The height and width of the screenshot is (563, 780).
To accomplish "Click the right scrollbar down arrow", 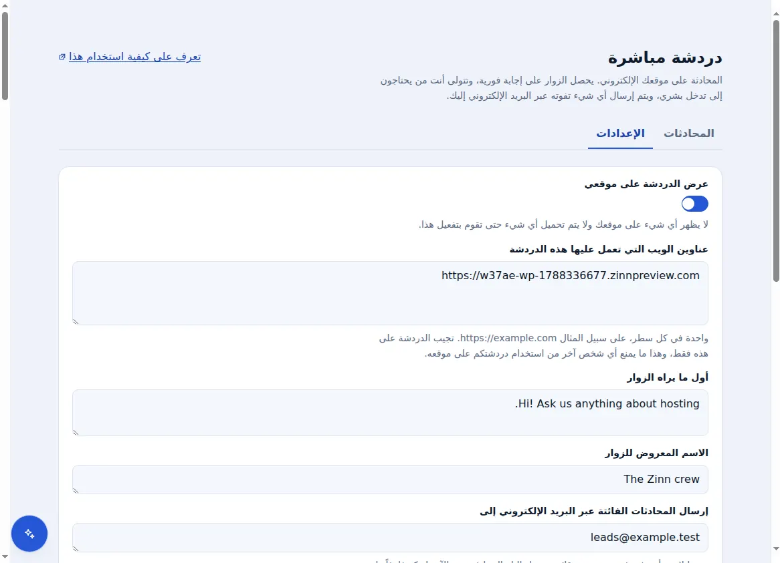I will [x=776, y=549].
